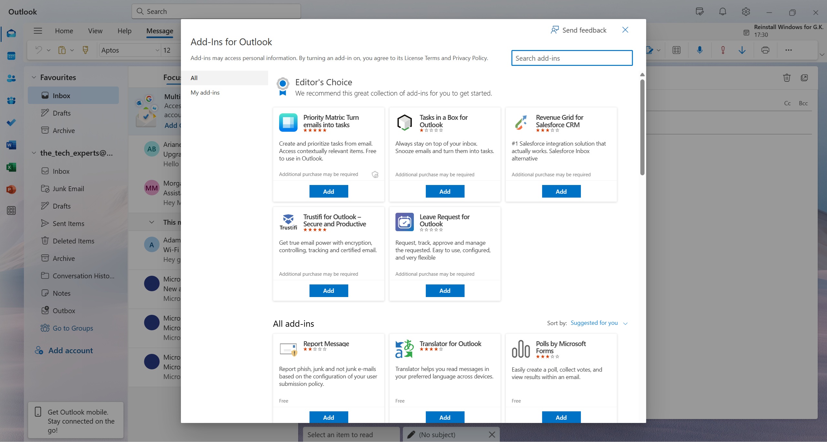Open the Groups icon in the sidebar
This screenshot has width=827, height=442.
(x=12, y=101)
